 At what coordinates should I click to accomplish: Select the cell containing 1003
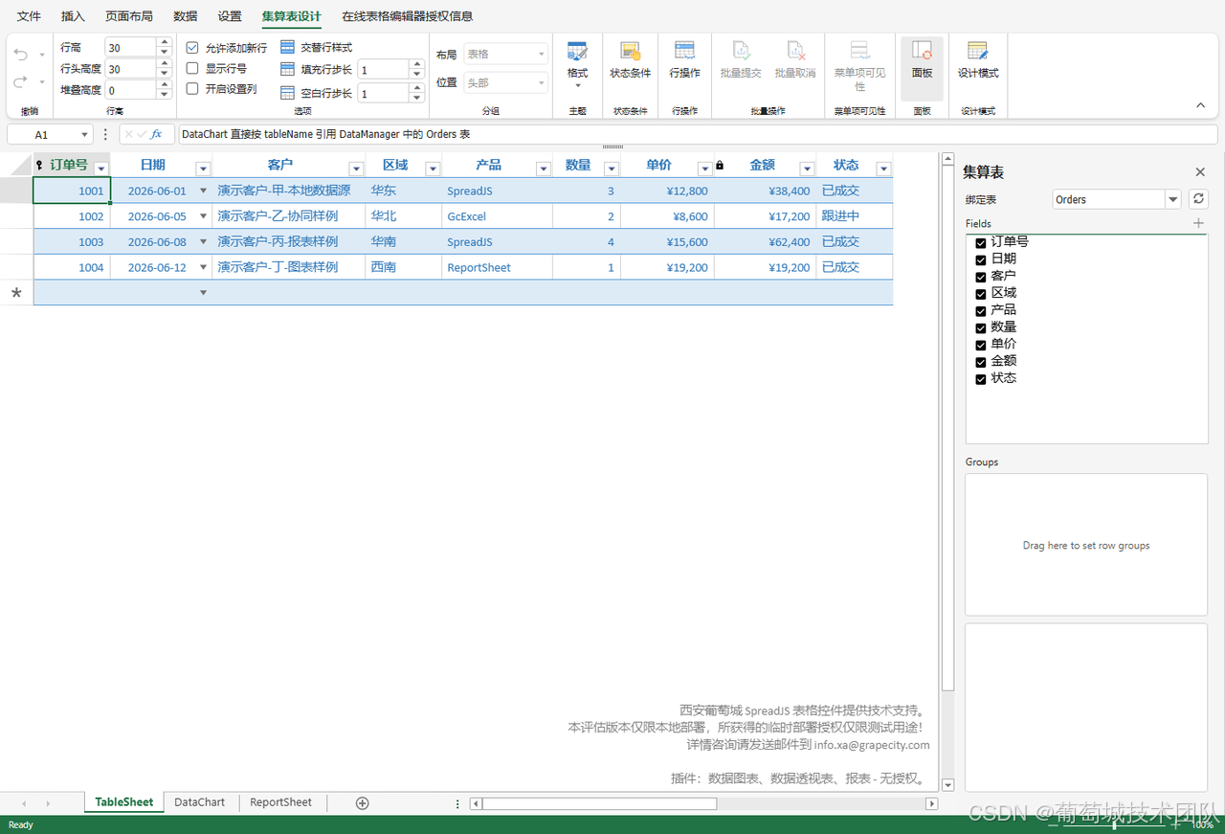coord(72,242)
